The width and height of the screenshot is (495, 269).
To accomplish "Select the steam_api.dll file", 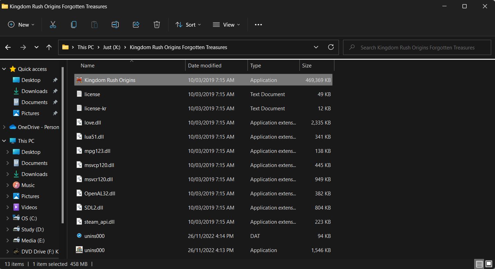I will 99,222.
